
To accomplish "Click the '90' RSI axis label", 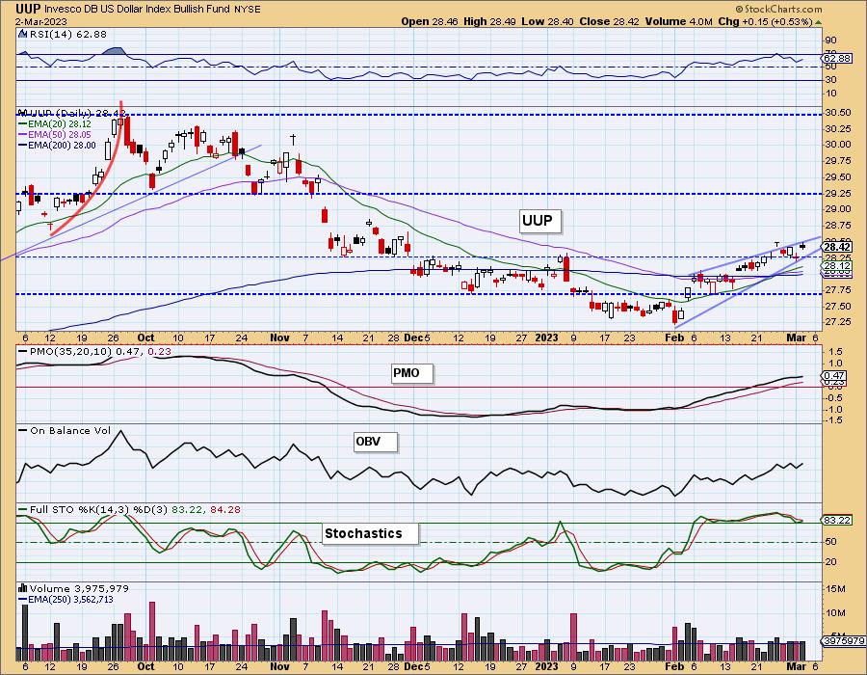I will click(x=830, y=40).
